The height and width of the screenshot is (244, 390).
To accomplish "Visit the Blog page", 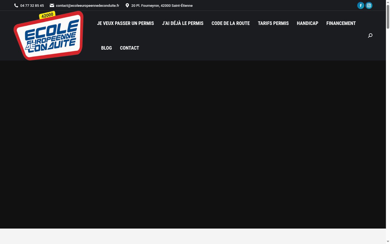I will (106, 48).
